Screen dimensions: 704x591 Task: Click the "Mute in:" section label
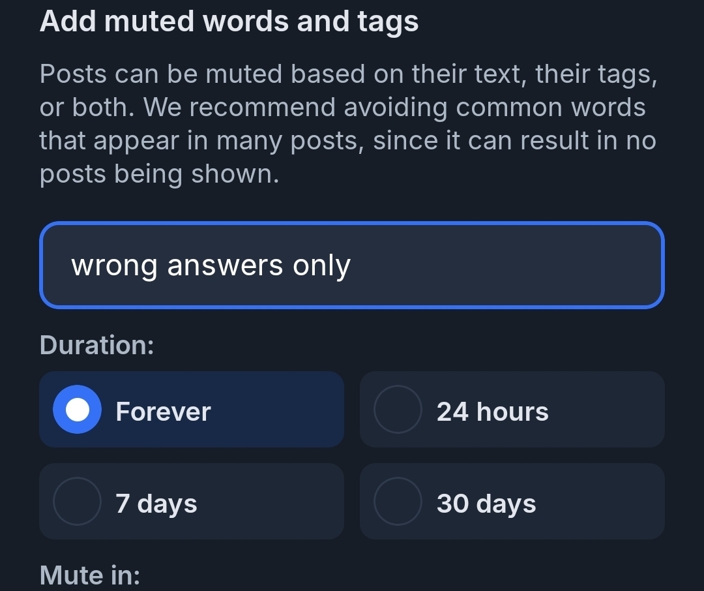coord(90,575)
